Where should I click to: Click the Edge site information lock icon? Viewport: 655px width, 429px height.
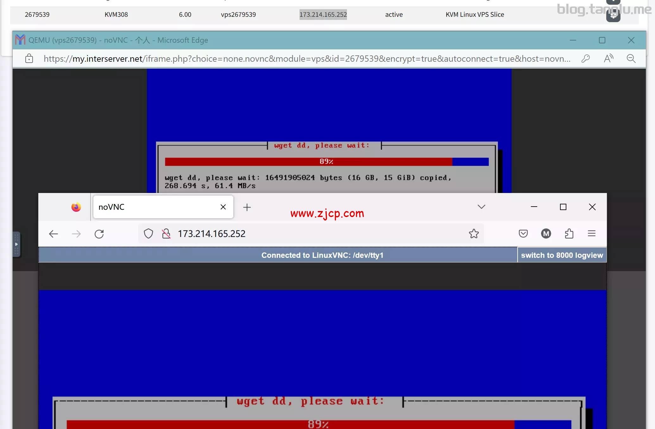click(28, 59)
